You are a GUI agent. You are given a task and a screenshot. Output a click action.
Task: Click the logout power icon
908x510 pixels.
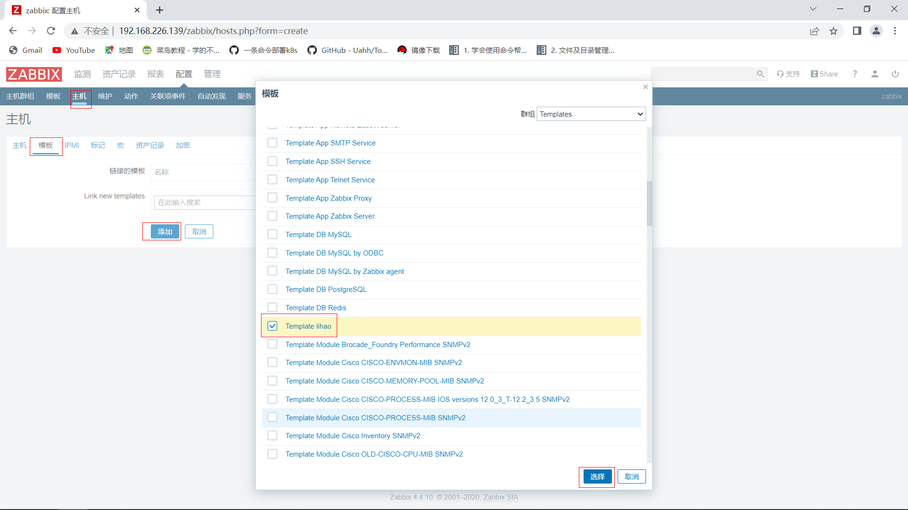895,74
